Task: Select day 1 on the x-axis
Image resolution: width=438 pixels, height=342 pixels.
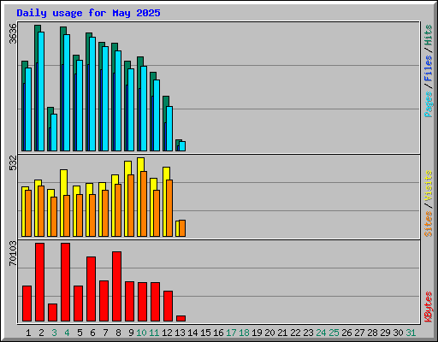Action: (28, 333)
